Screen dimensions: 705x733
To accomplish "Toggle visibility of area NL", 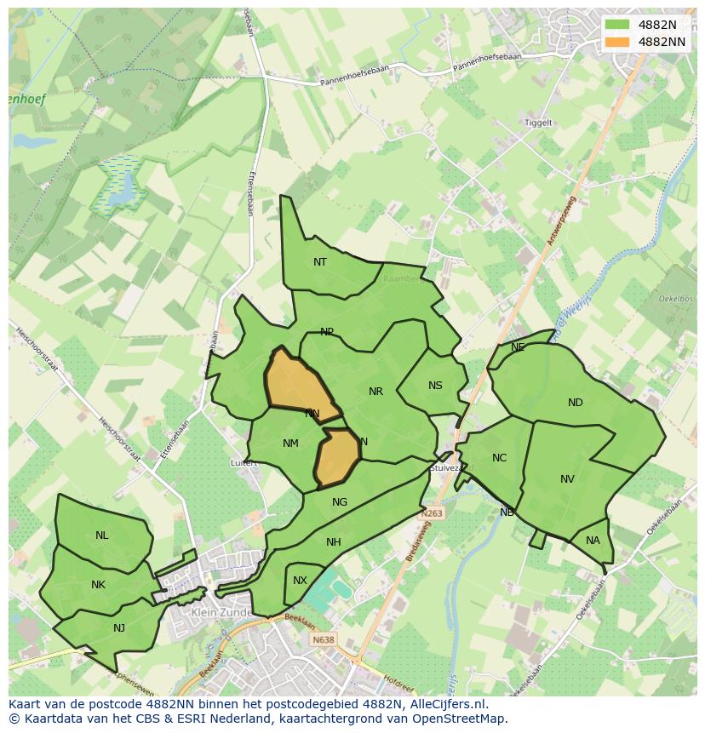I will click(x=102, y=535).
